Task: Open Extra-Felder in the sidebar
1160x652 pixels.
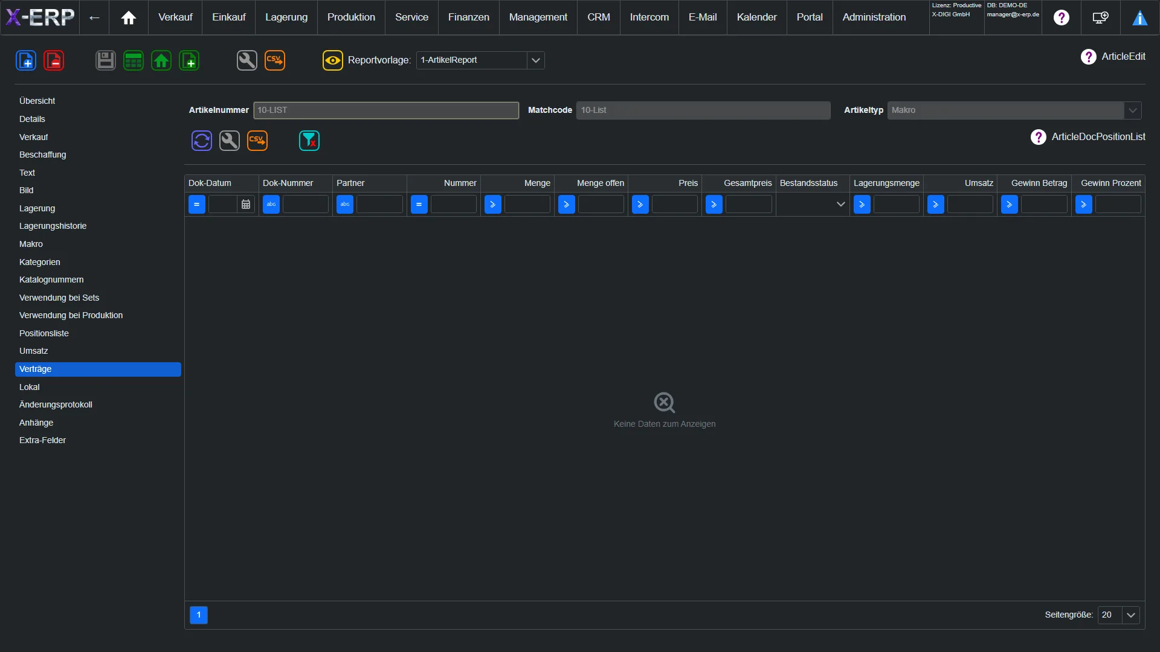Action: click(x=98, y=441)
